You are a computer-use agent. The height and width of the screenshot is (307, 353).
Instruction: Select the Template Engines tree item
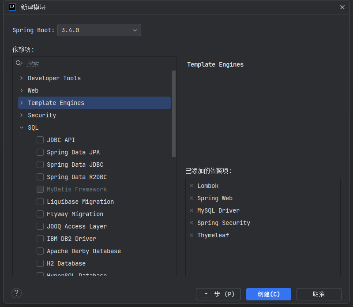[56, 103]
